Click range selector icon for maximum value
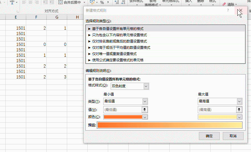The width and height of the screenshot is (251, 152). [239, 110]
